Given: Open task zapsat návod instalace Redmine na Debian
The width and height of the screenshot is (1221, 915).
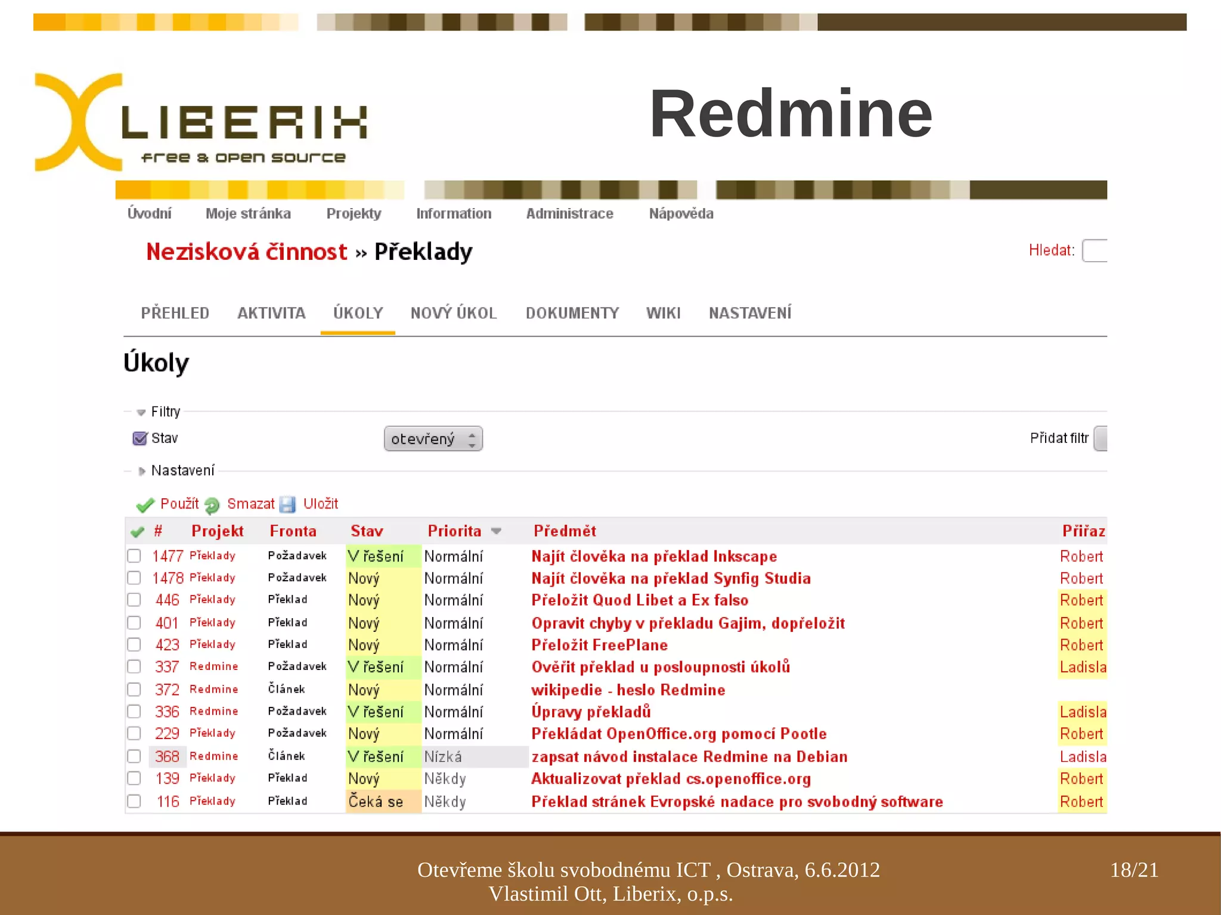Looking at the screenshot, I should point(689,756).
